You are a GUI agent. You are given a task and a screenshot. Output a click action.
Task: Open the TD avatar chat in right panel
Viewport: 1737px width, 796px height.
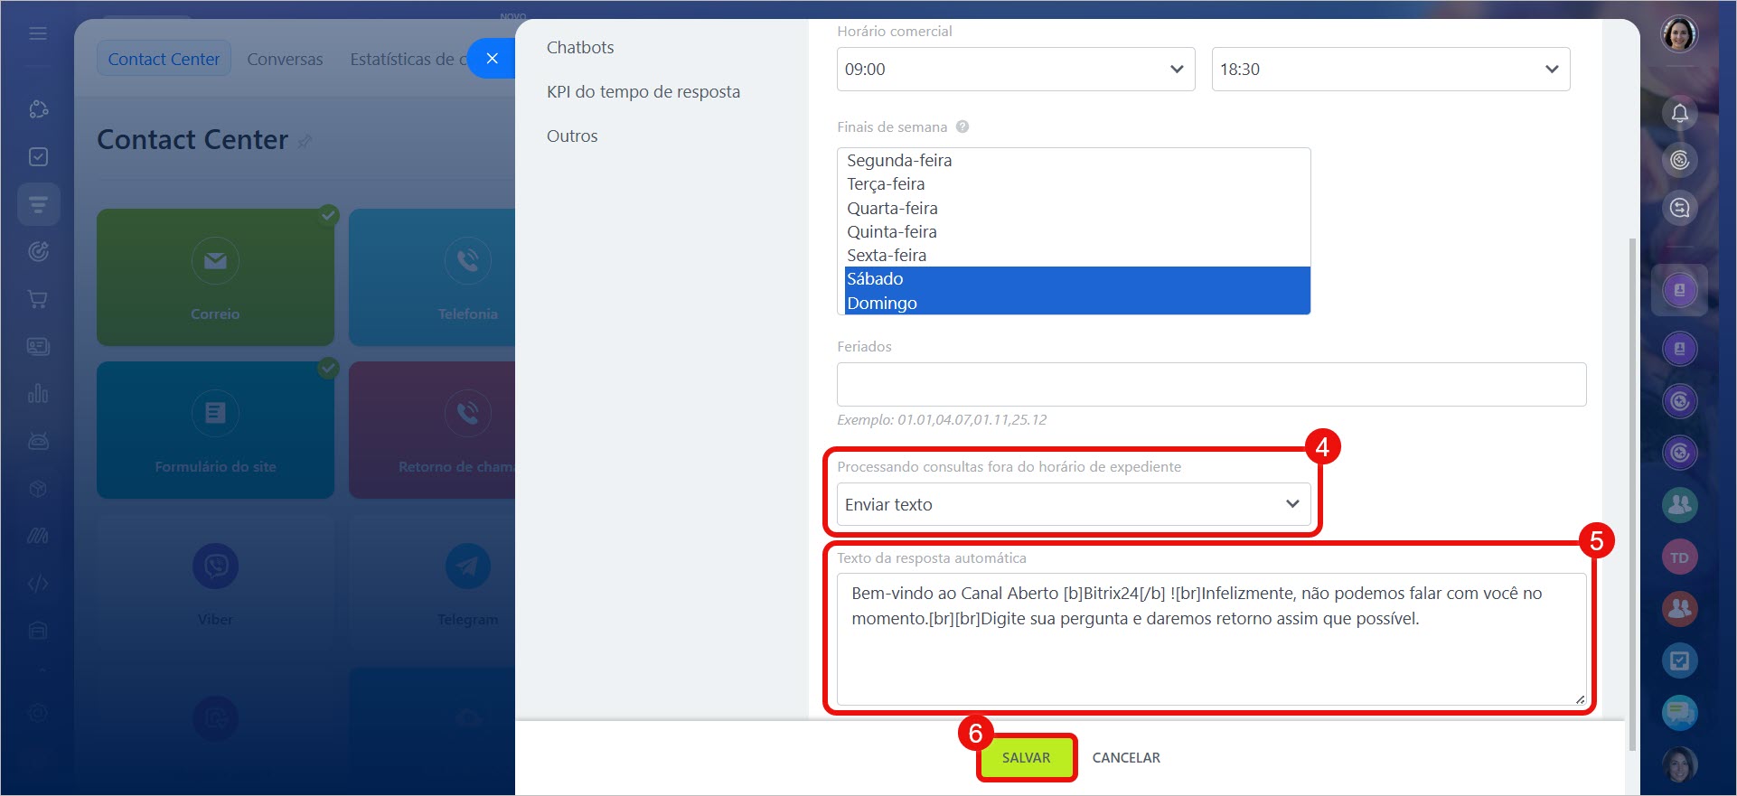(1679, 557)
